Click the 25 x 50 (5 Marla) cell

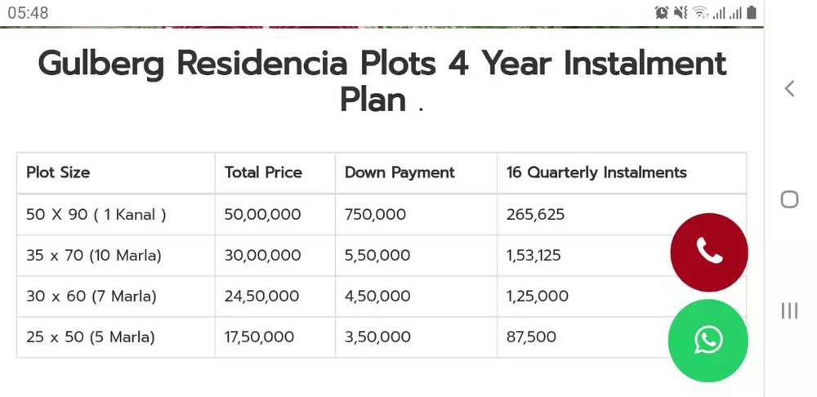coord(90,337)
